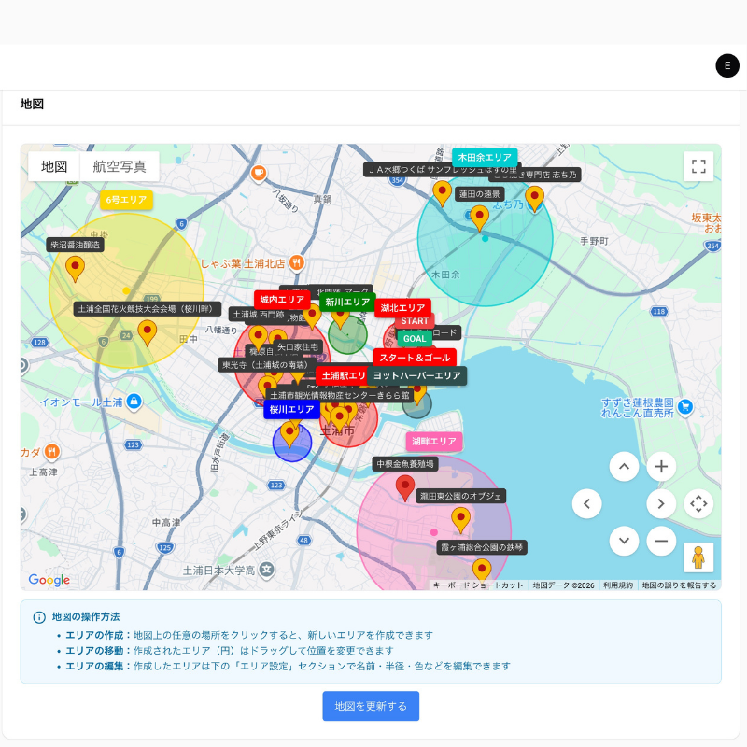Pan the map right with the right arrow
747x747 pixels.
660,503
